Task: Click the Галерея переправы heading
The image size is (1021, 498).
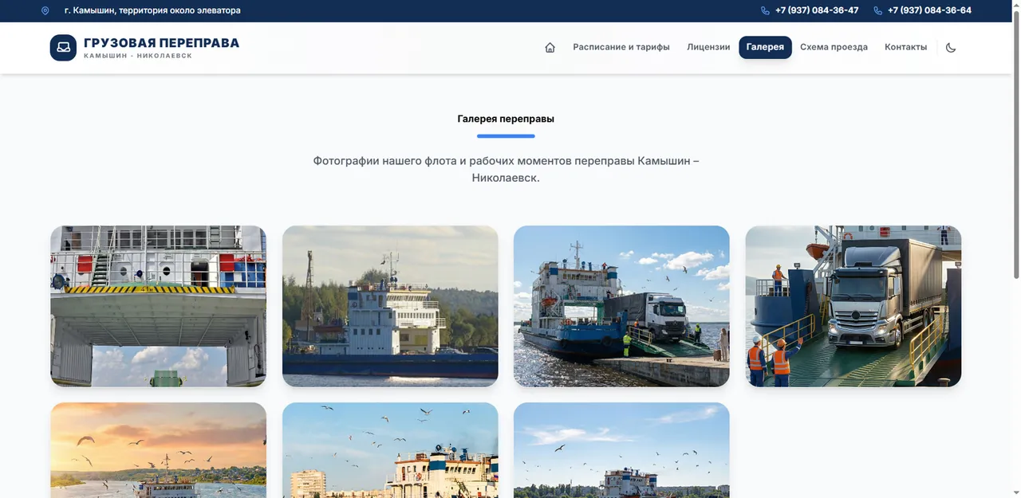Action: pos(506,119)
